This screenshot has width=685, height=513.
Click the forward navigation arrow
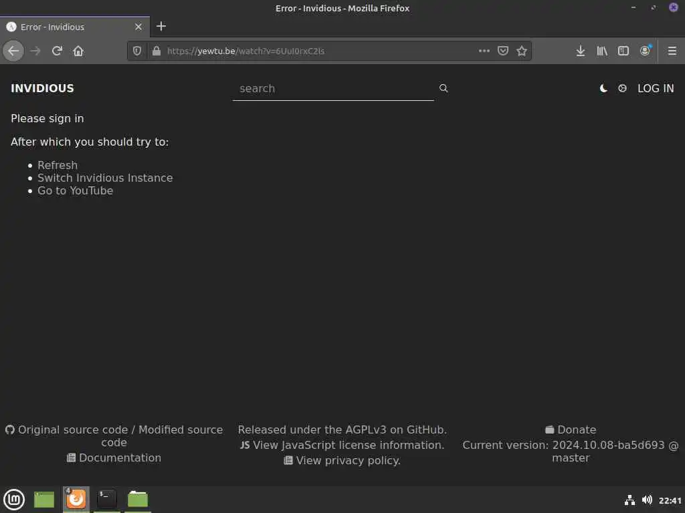coord(35,51)
